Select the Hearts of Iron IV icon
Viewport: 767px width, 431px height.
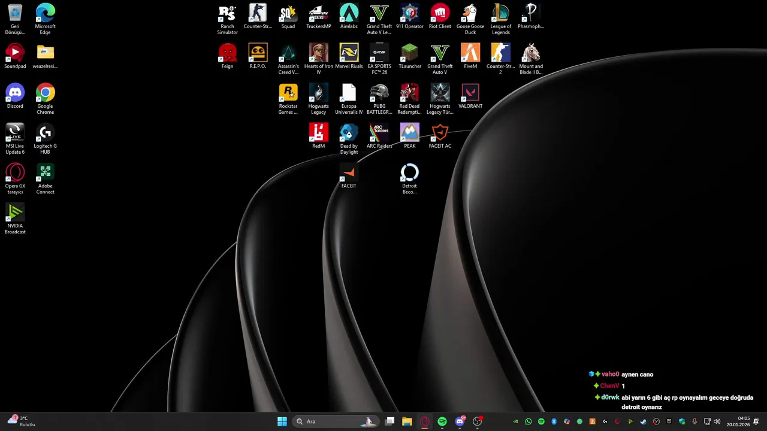[318, 59]
